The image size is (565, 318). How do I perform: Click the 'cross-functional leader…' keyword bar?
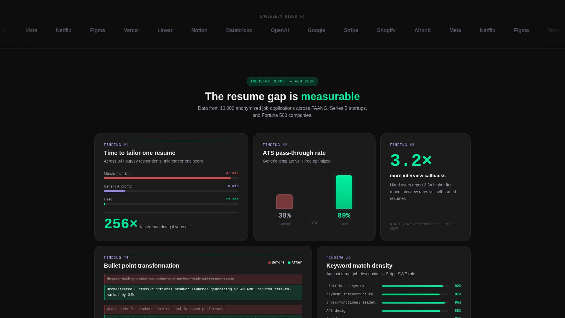(x=415, y=303)
